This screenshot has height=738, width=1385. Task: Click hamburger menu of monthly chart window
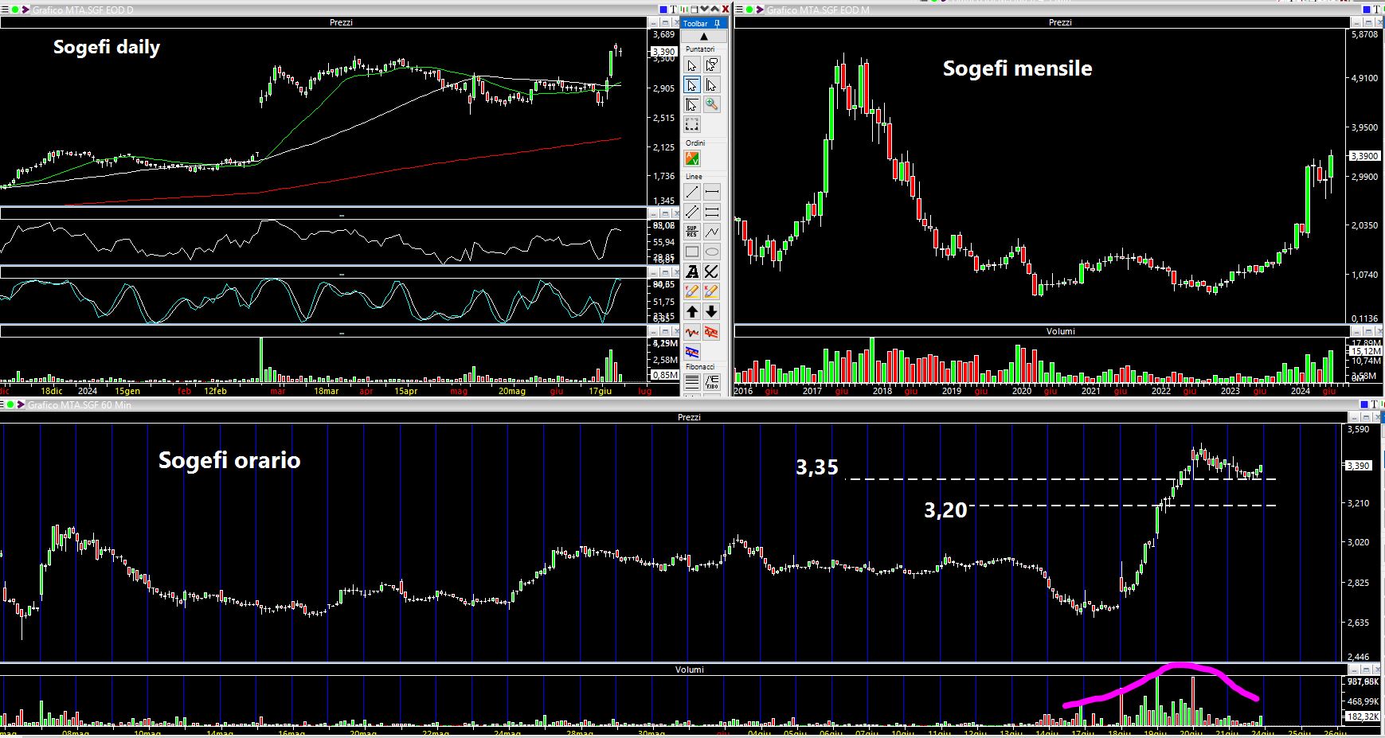coord(739,10)
